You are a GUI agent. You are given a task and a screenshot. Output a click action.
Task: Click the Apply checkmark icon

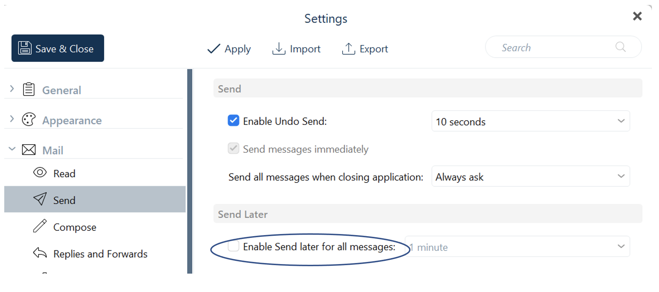click(214, 49)
